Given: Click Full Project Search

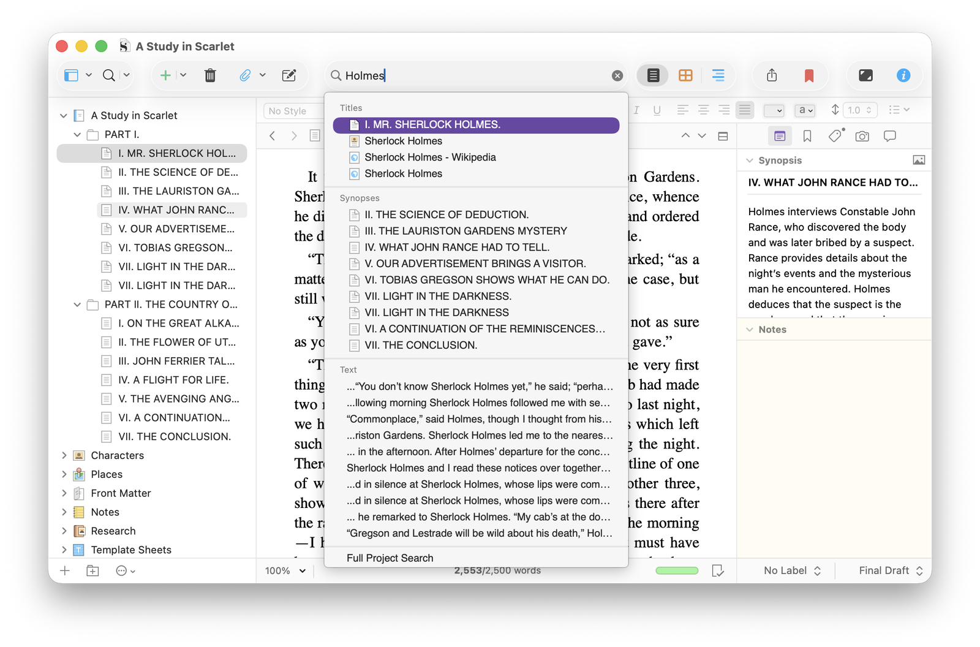Looking at the screenshot, I should tap(390, 558).
